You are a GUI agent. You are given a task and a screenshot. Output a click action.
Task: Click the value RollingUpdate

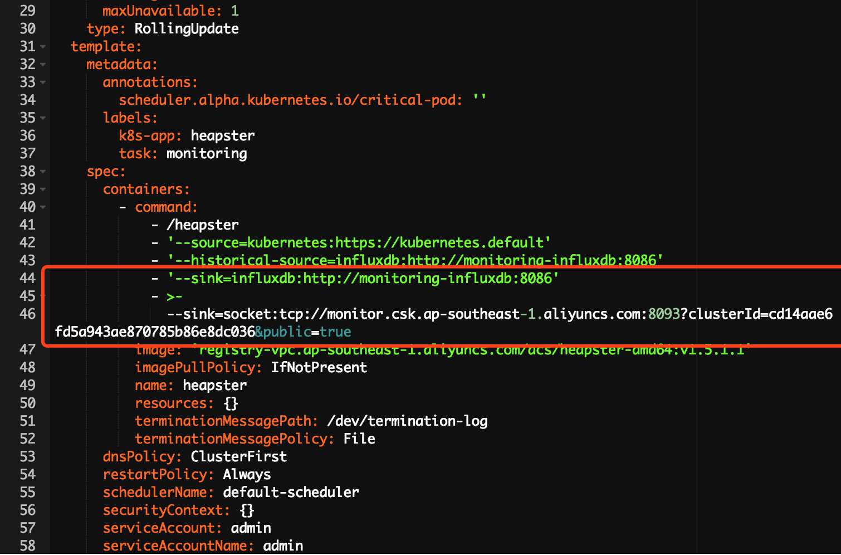point(187,29)
